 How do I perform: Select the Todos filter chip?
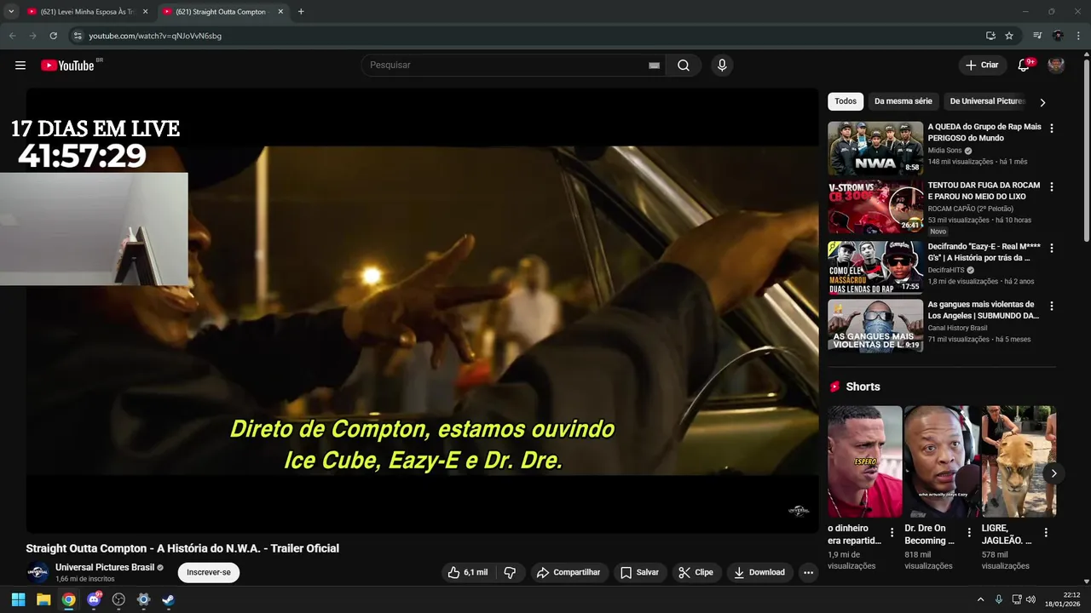846,101
